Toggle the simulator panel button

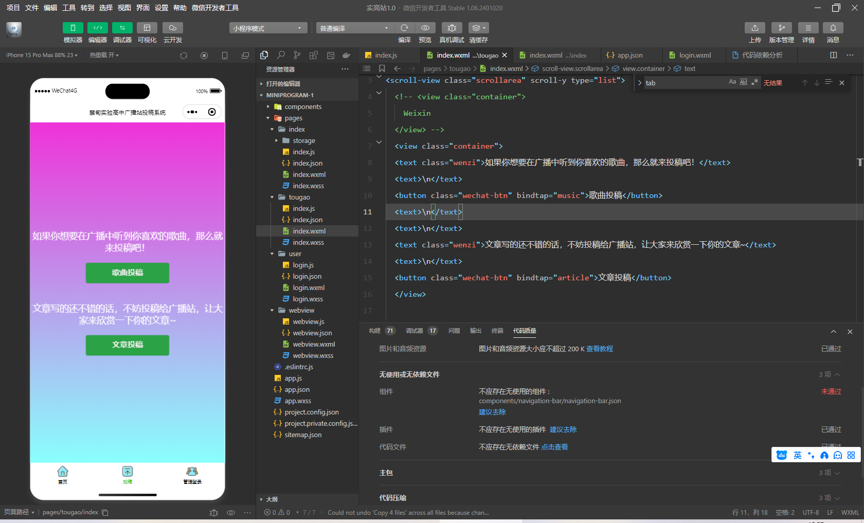(73, 28)
